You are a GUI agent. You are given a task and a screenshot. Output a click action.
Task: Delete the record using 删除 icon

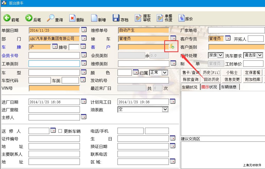tap(72, 18)
